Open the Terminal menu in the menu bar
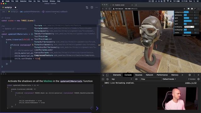The width and height of the screenshot is (201, 113). [45, 1]
